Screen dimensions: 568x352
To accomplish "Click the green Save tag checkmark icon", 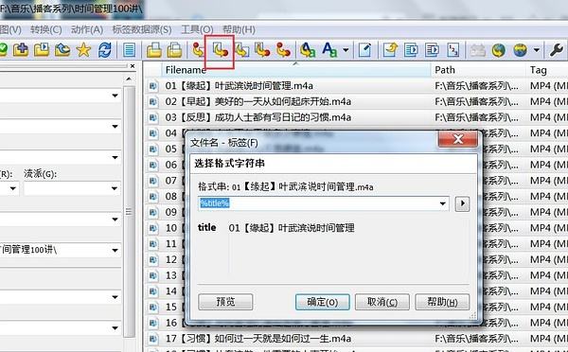I will pyautogui.click(x=3, y=49).
